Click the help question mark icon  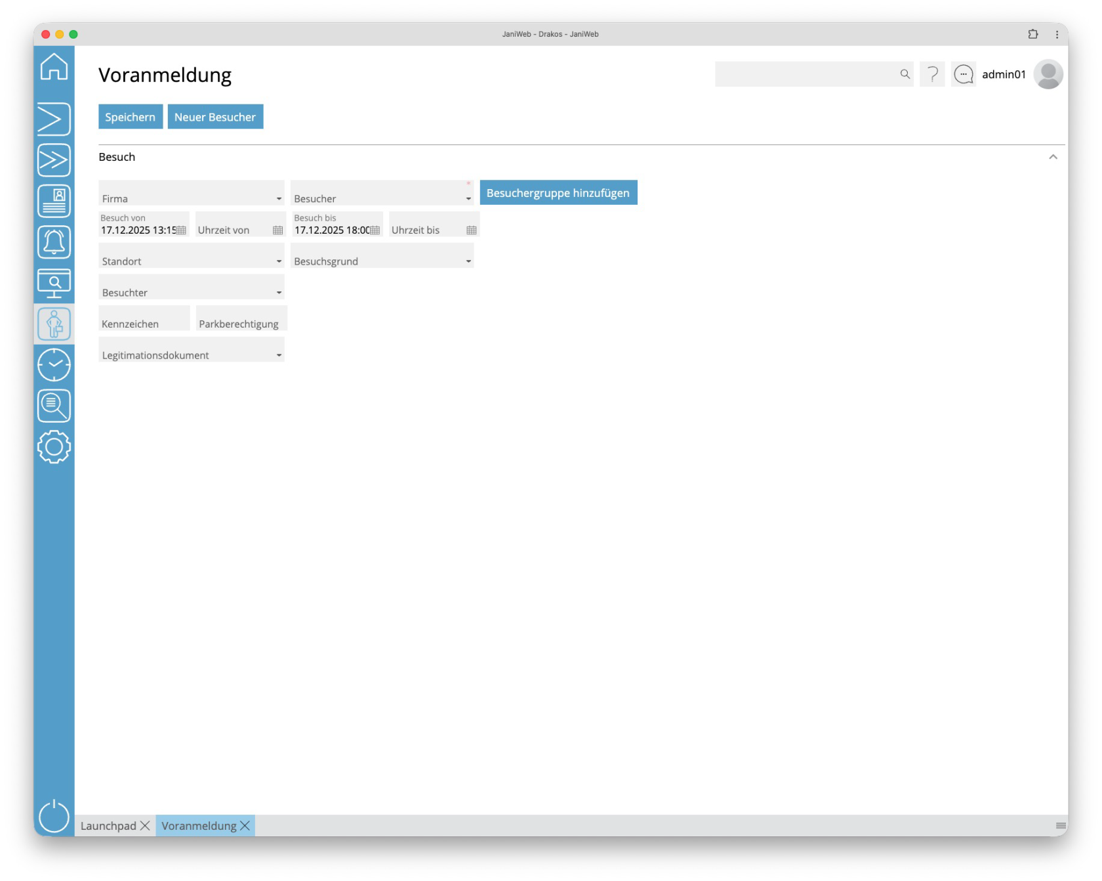click(932, 74)
